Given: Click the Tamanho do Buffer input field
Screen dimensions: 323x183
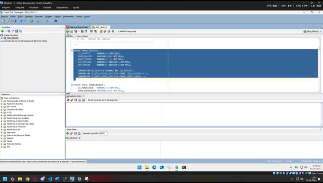Looking at the screenshot, I should 103,133.
